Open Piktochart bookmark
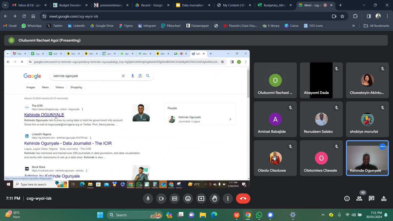Viewport: 393px width, 221px height. [x=171, y=26]
